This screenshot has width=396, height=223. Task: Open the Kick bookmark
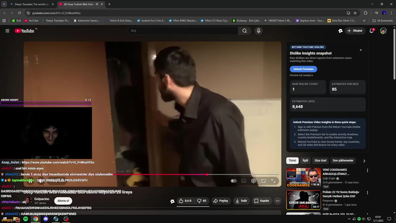point(16,21)
